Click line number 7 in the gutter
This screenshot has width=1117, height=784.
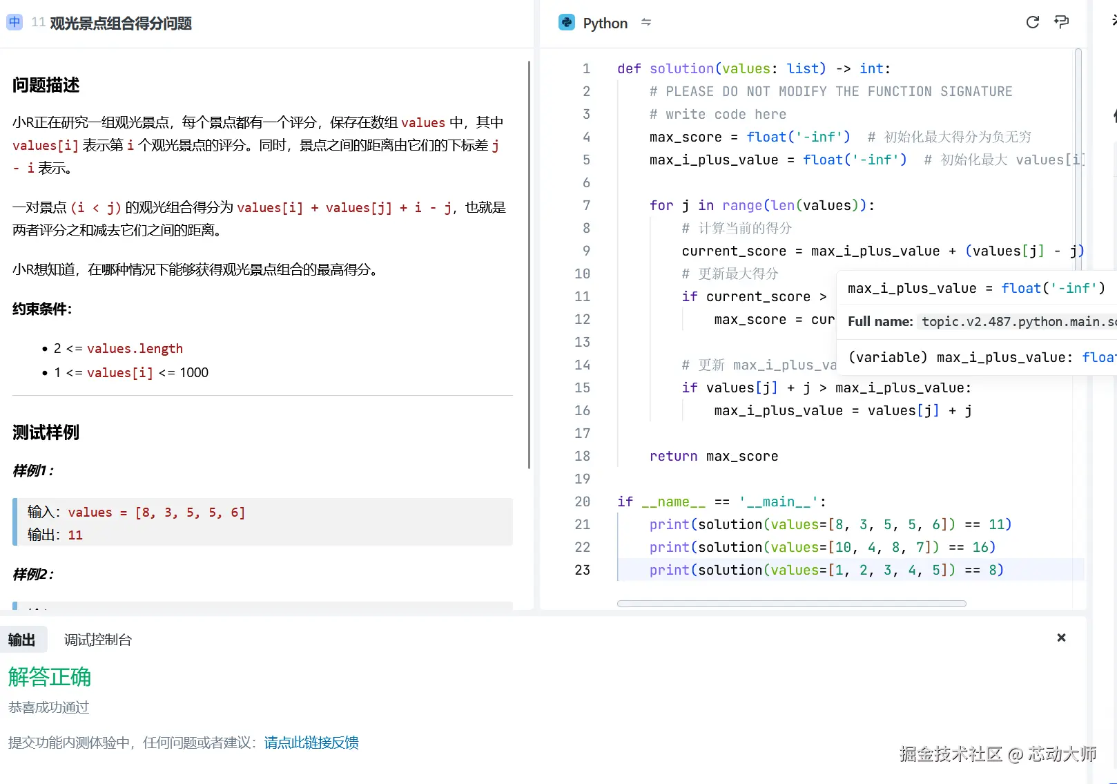tap(586, 205)
